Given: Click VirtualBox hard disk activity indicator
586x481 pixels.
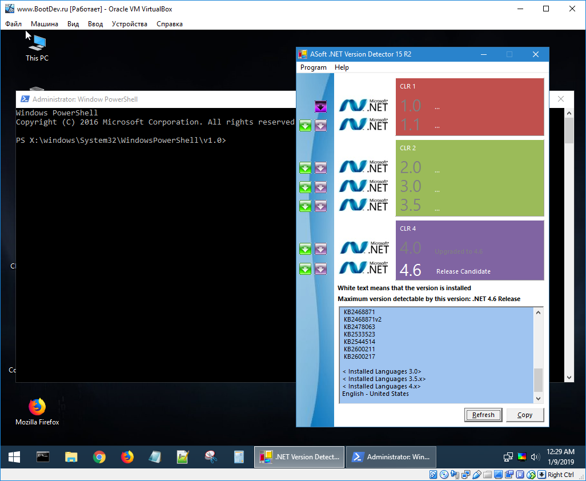Looking at the screenshot, I should coord(433,475).
